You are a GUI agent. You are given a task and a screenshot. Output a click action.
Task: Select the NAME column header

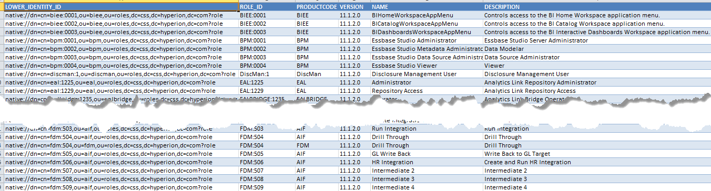coord(426,7)
